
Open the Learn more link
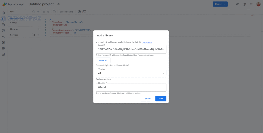[146, 42]
